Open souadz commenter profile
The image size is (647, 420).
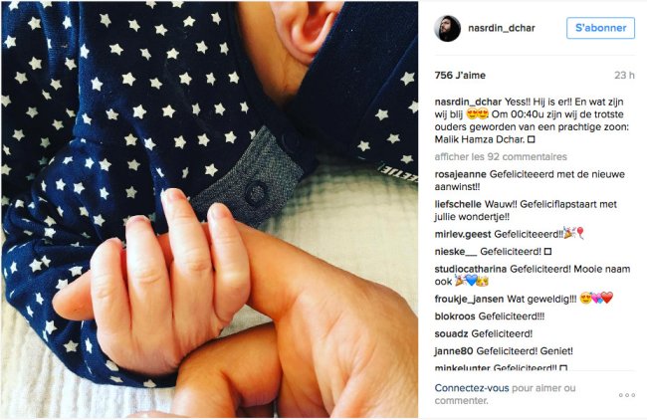(x=452, y=333)
